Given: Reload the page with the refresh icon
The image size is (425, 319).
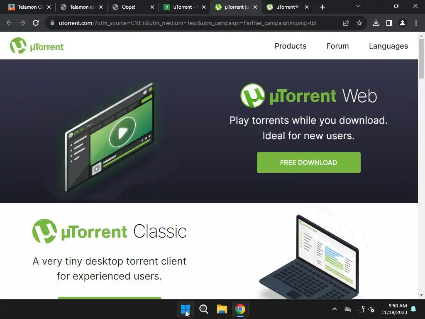Looking at the screenshot, I should (36, 23).
